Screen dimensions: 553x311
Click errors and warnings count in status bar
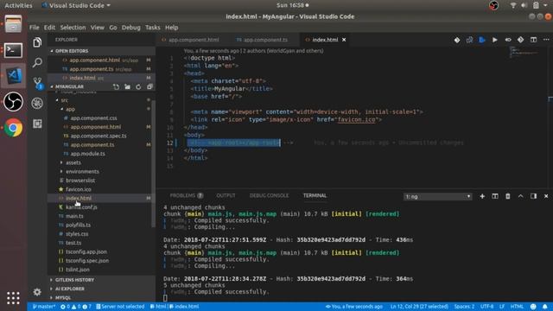[x=76, y=307]
